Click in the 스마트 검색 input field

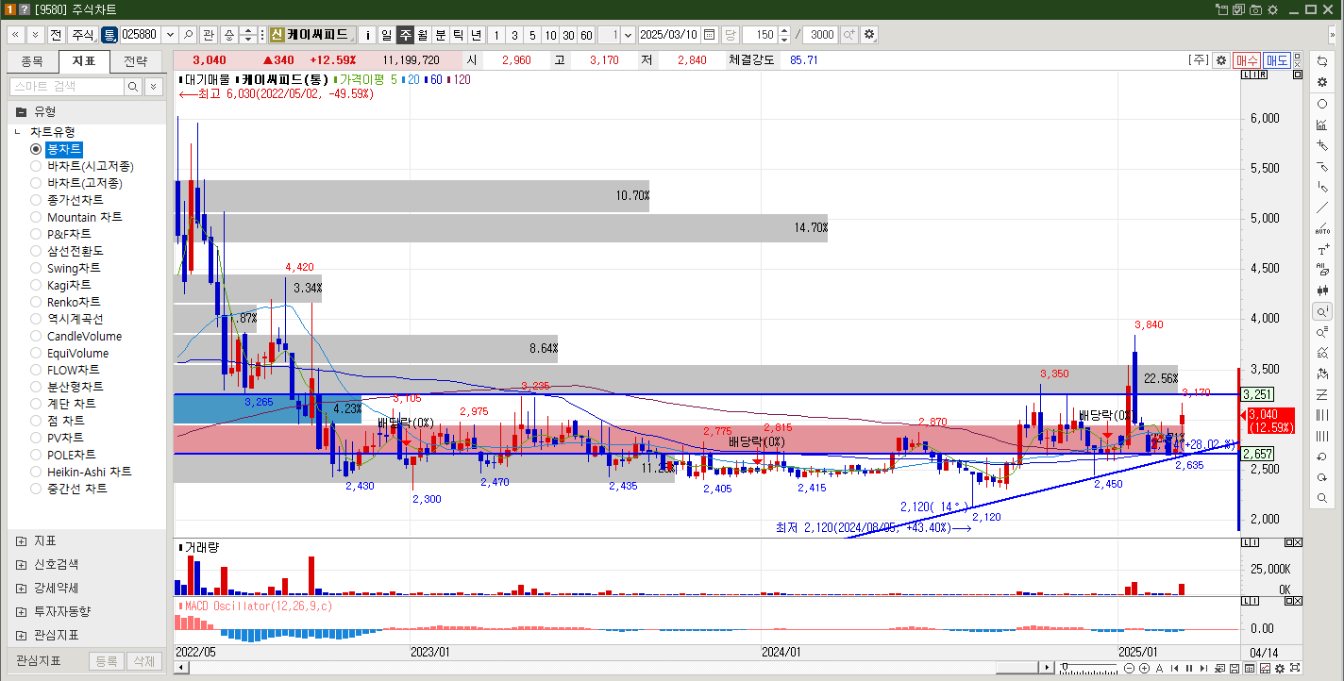click(x=66, y=86)
